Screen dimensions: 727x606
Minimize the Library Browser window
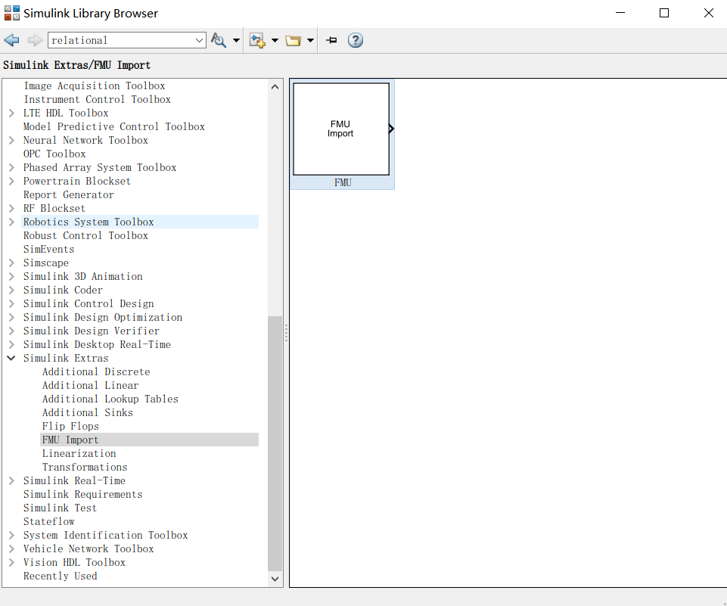pyautogui.click(x=620, y=13)
